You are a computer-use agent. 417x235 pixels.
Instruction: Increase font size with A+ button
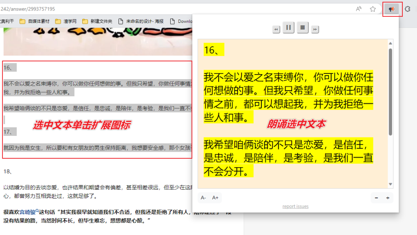[215, 197]
